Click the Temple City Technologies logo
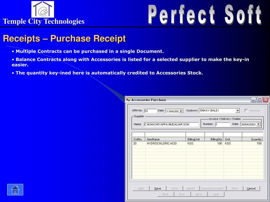270x202 pixels. click(43, 9)
